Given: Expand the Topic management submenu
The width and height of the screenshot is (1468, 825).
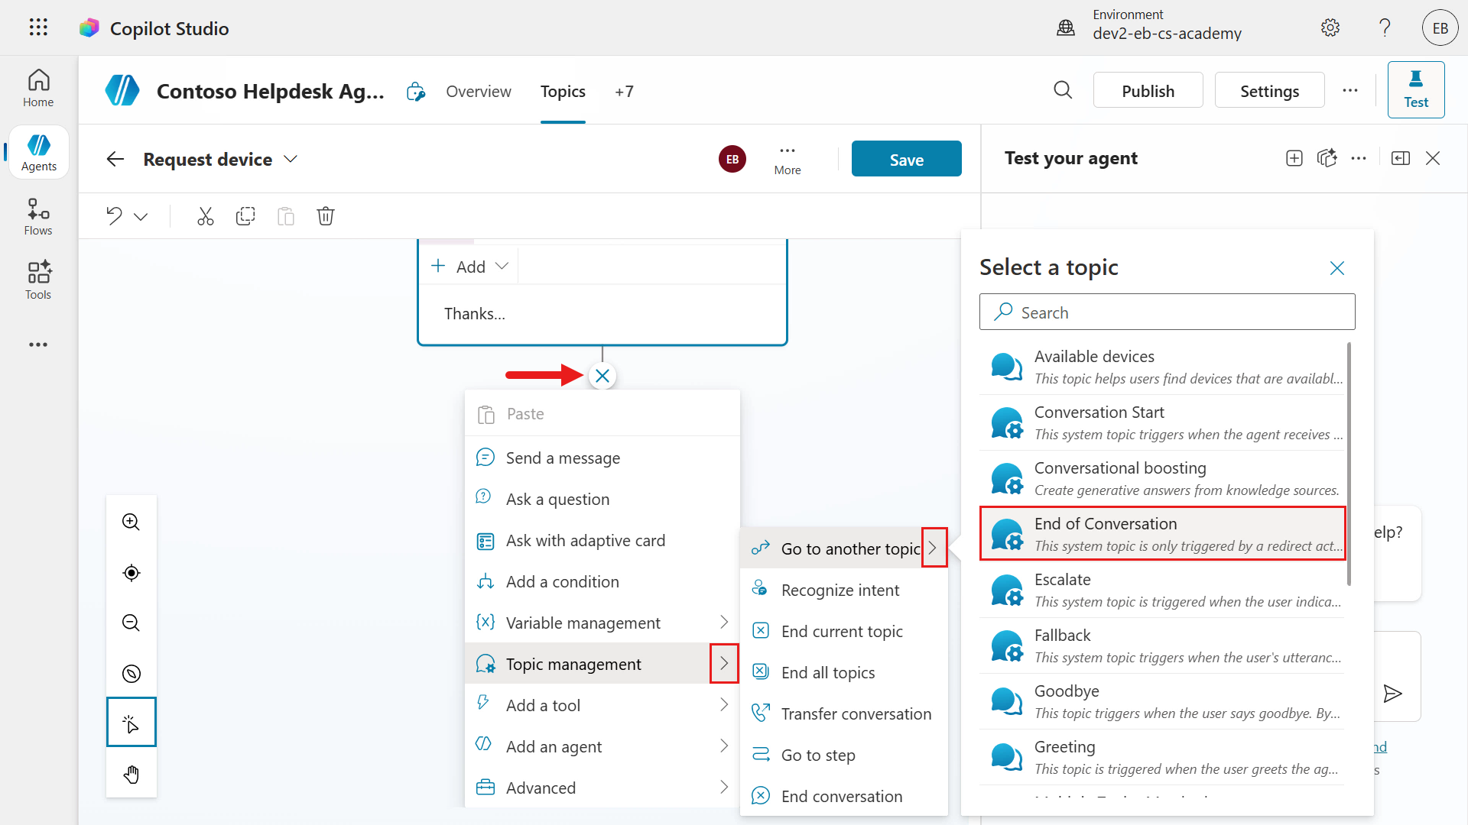Looking at the screenshot, I should click(x=723, y=663).
